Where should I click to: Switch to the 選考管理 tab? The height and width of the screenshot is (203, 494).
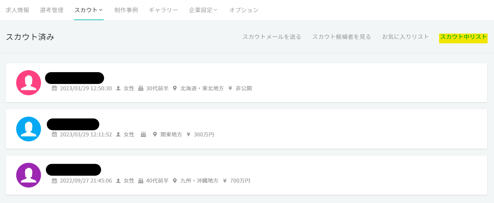pyautogui.click(x=52, y=10)
